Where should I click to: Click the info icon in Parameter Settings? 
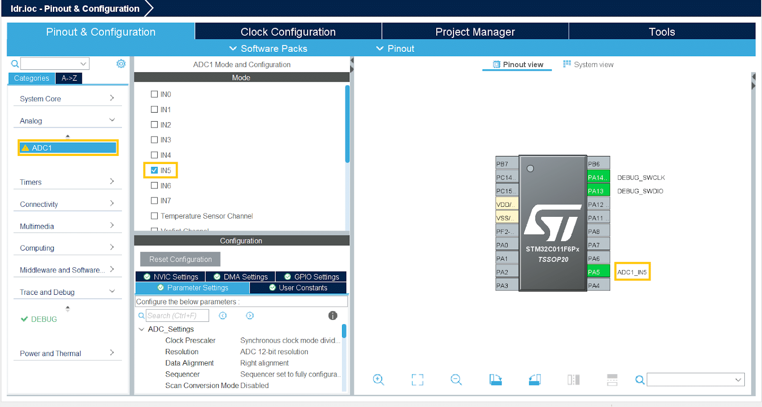click(x=332, y=316)
